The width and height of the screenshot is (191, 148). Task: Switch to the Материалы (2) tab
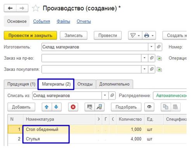point(56,84)
